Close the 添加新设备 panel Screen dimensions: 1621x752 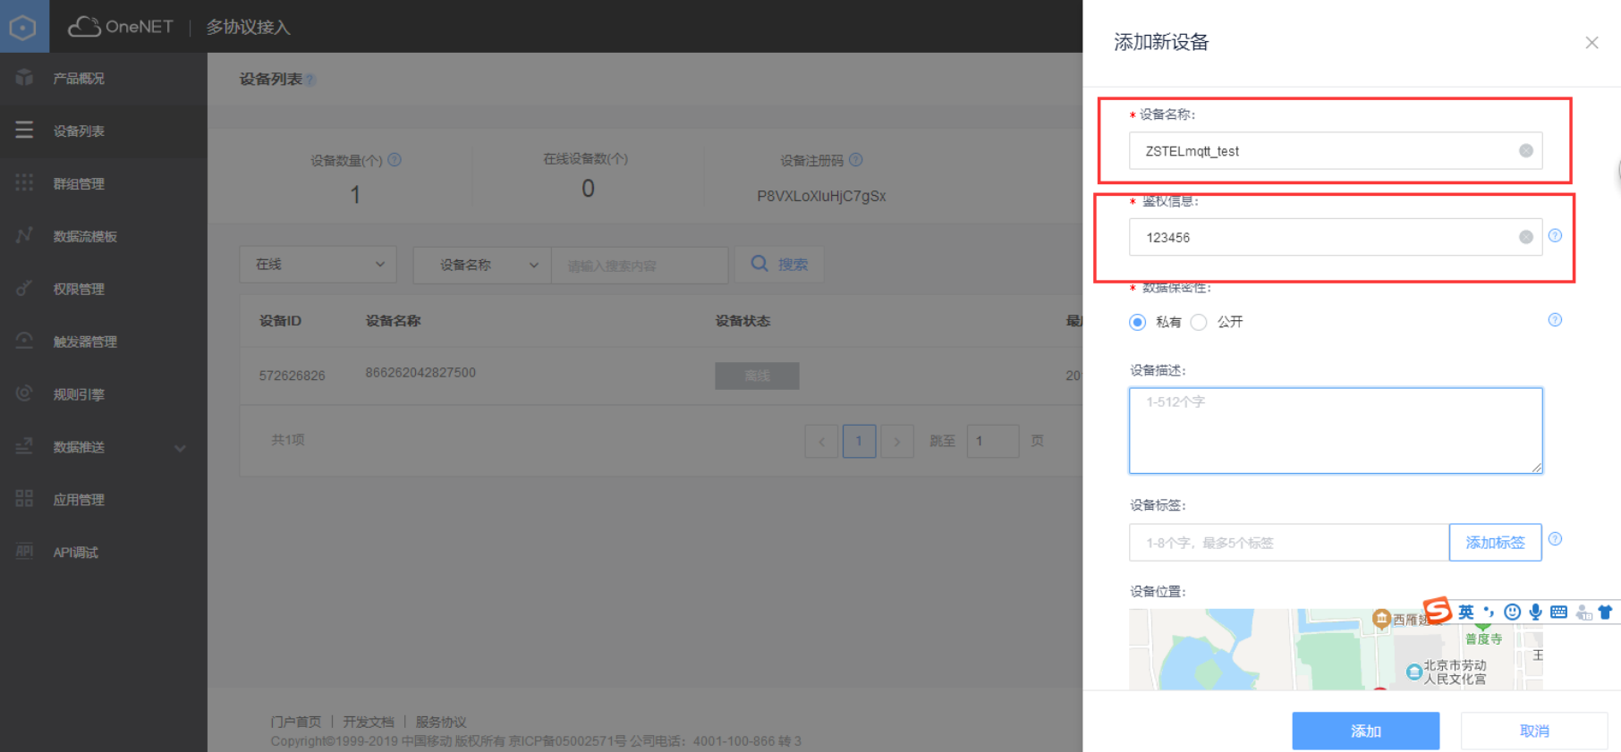[x=1591, y=43]
